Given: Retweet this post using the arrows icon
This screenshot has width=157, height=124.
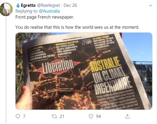Looking at the screenshot, I should coord(54,117).
